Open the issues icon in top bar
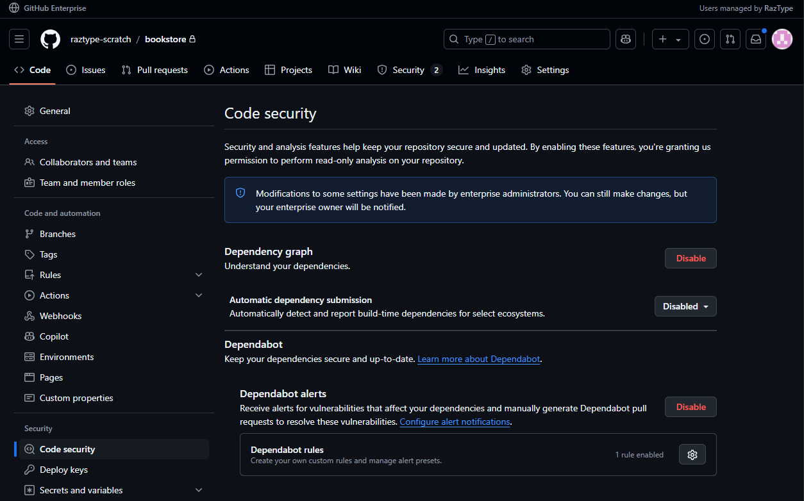The image size is (804, 501). [705, 39]
